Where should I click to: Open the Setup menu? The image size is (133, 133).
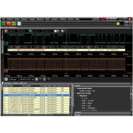pos(17,19)
